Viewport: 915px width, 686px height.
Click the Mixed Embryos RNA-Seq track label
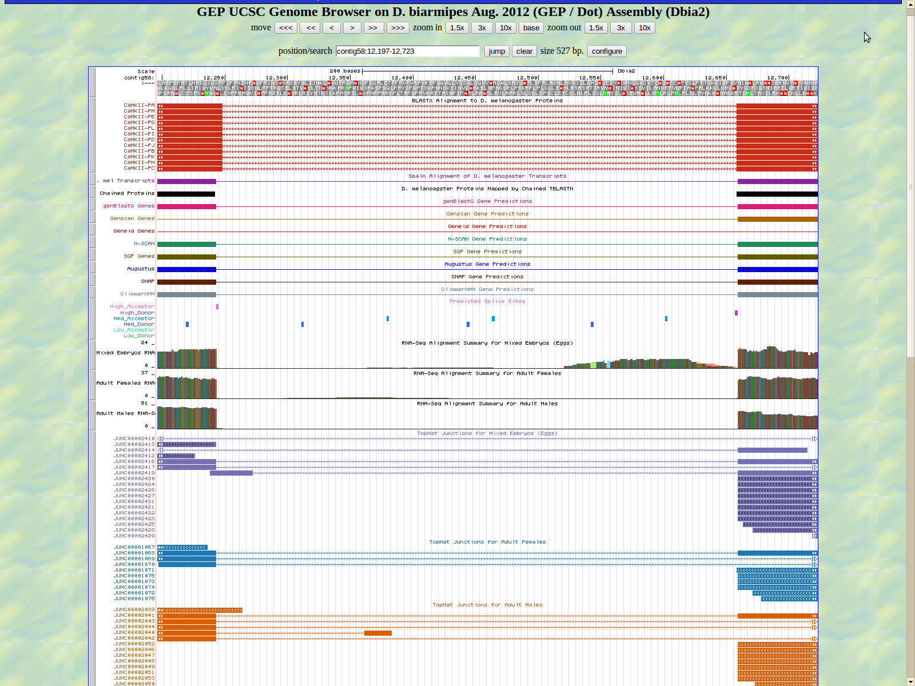[125, 353]
